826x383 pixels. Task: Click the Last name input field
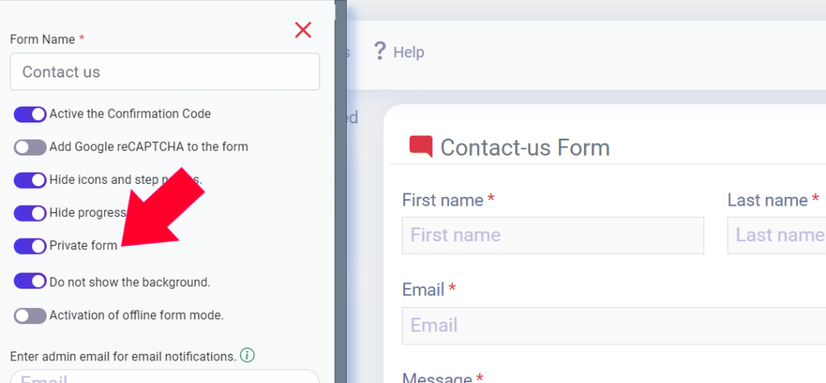click(777, 235)
